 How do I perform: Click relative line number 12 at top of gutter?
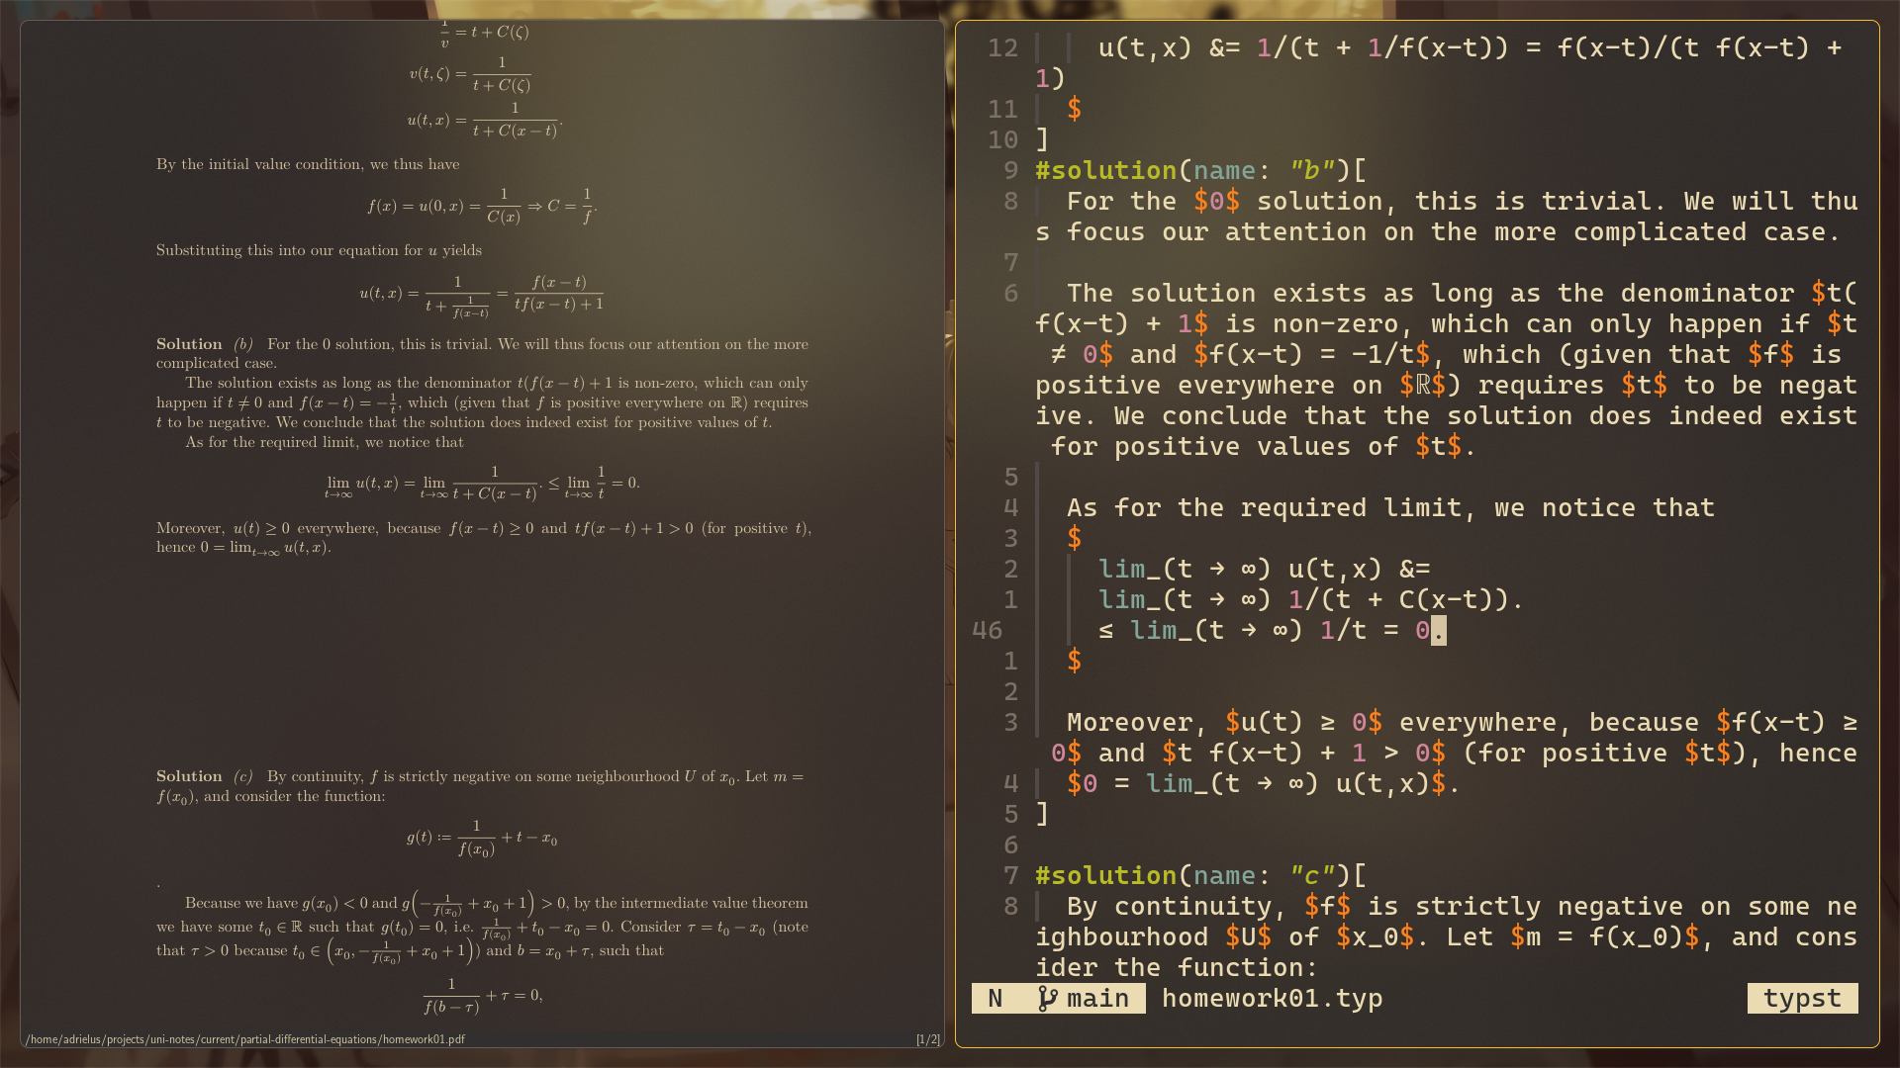(1002, 47)
